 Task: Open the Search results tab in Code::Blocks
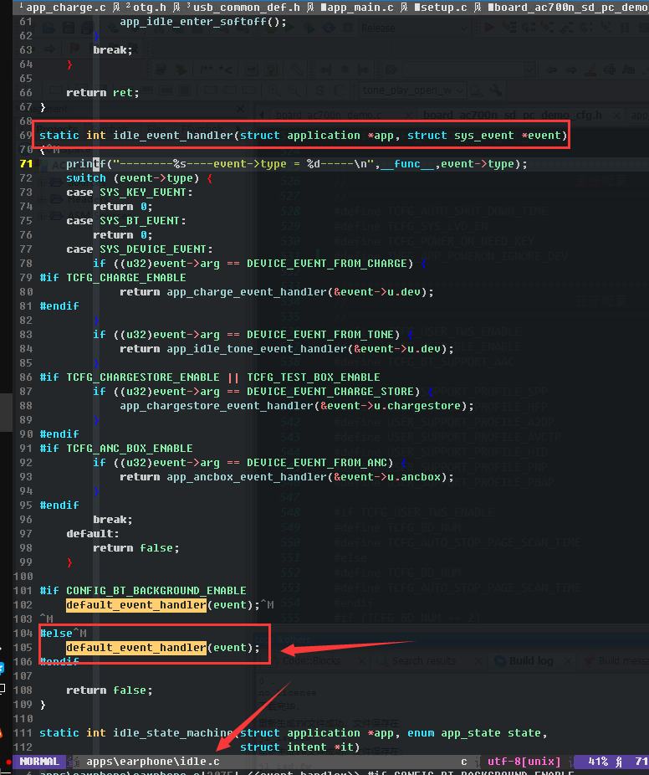pos(423,661)
